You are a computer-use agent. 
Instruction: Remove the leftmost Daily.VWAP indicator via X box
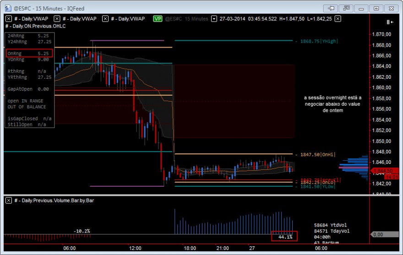click(x=9, y=19)
